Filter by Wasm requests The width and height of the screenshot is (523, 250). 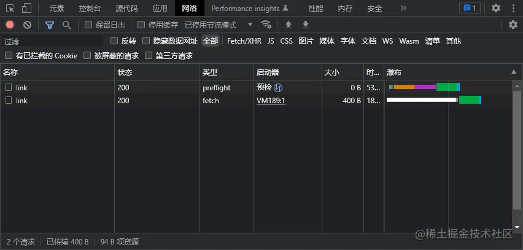[409, 41]
